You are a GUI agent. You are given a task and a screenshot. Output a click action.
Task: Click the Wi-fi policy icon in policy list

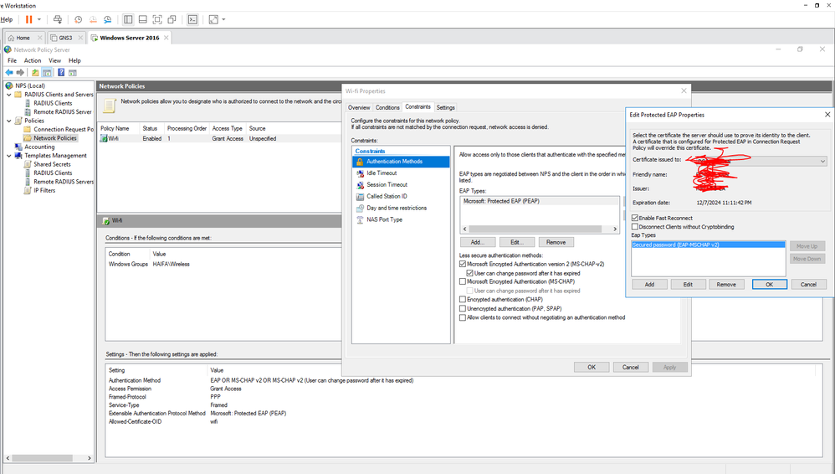tap(104, 138)
